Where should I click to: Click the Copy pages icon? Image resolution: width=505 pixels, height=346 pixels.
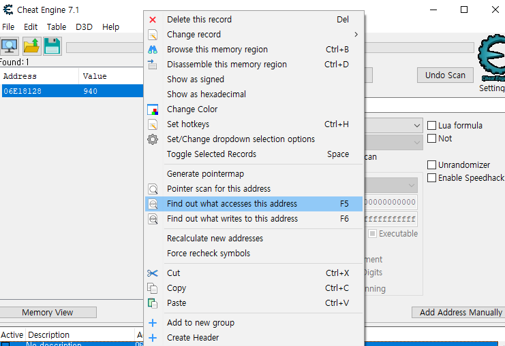click(153, 288)
